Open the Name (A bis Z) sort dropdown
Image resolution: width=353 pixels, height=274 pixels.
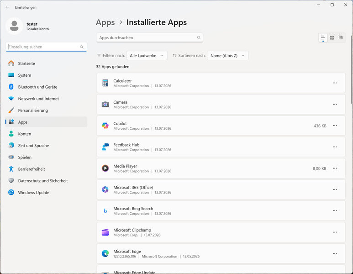click(227, 56)
